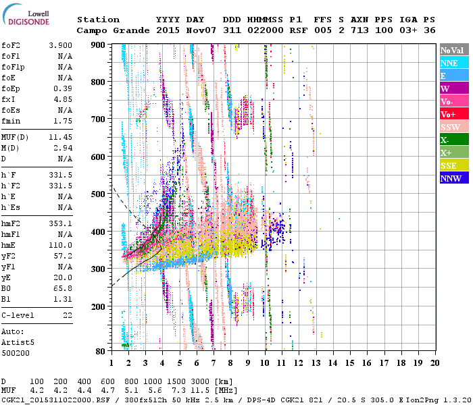Click the 20 MHz frequency axis label
Viewport: 473px width, 405px height.
click(x=434, y=363)
